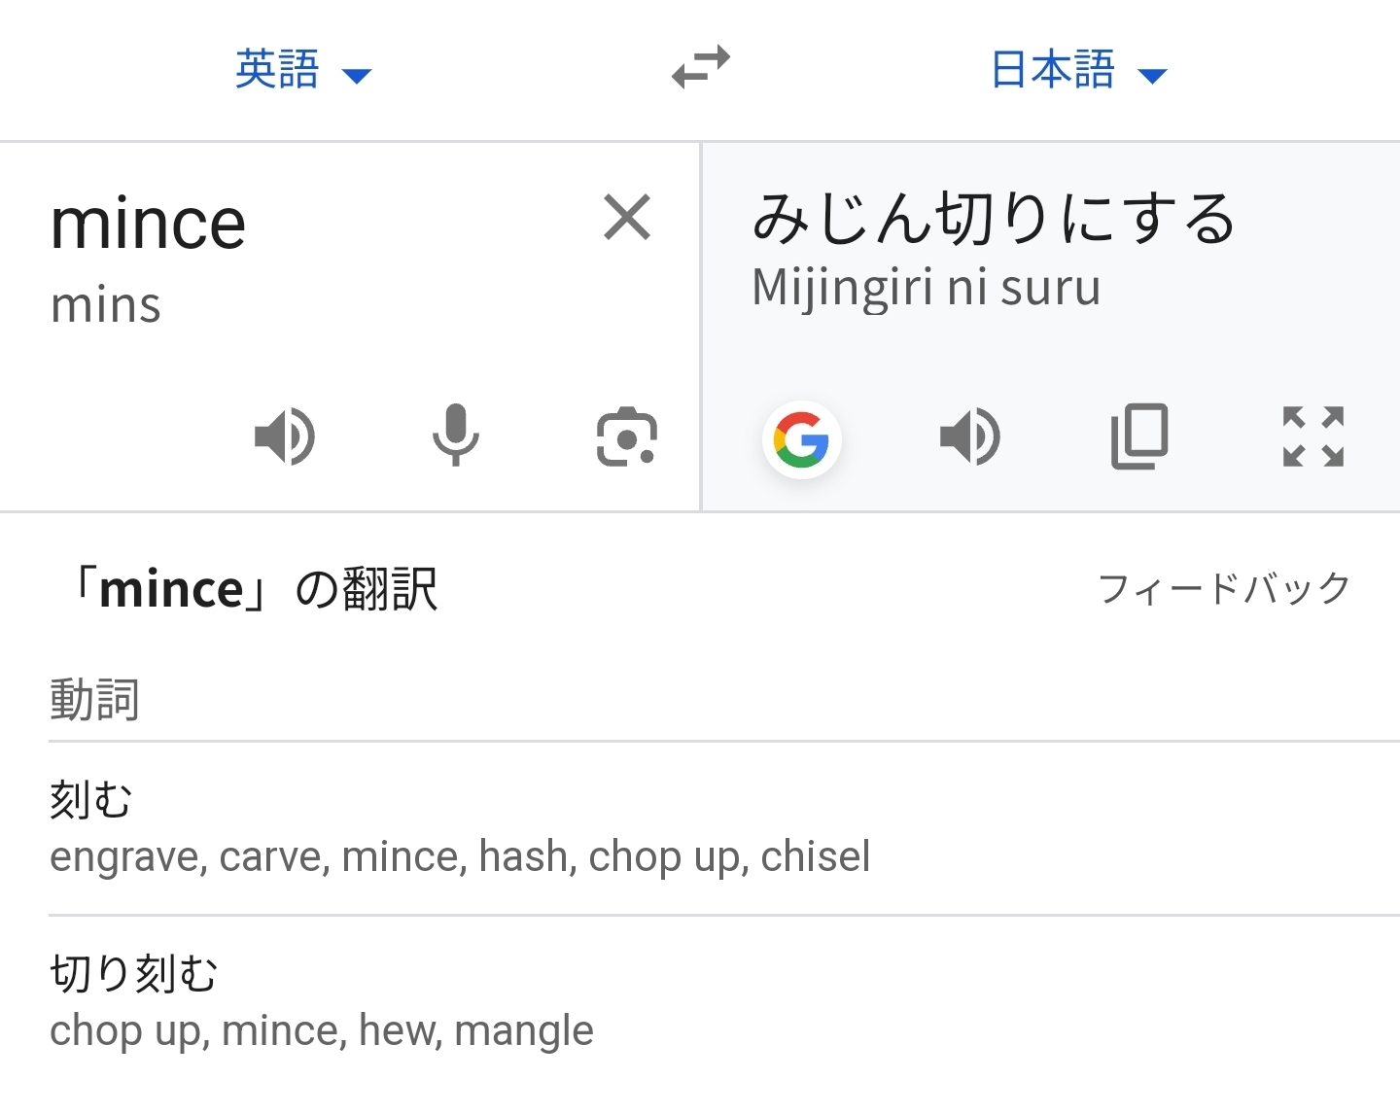Copy the translated Japanese text
The width and height of the screenshot is (1400, 1115).
(x=1139, y=436)
